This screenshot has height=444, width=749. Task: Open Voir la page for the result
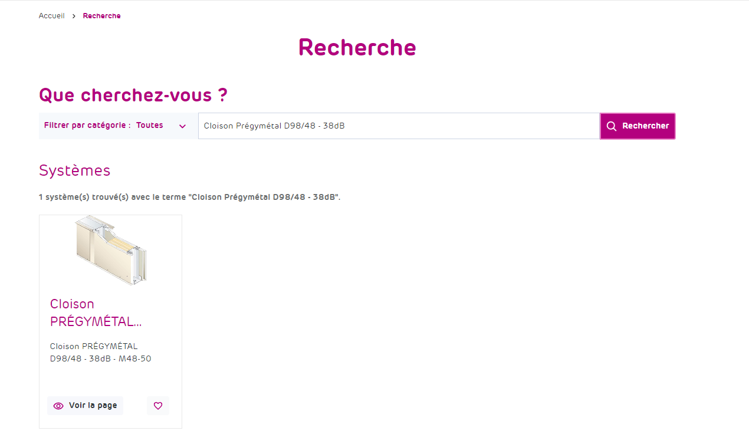coord(93,406)
